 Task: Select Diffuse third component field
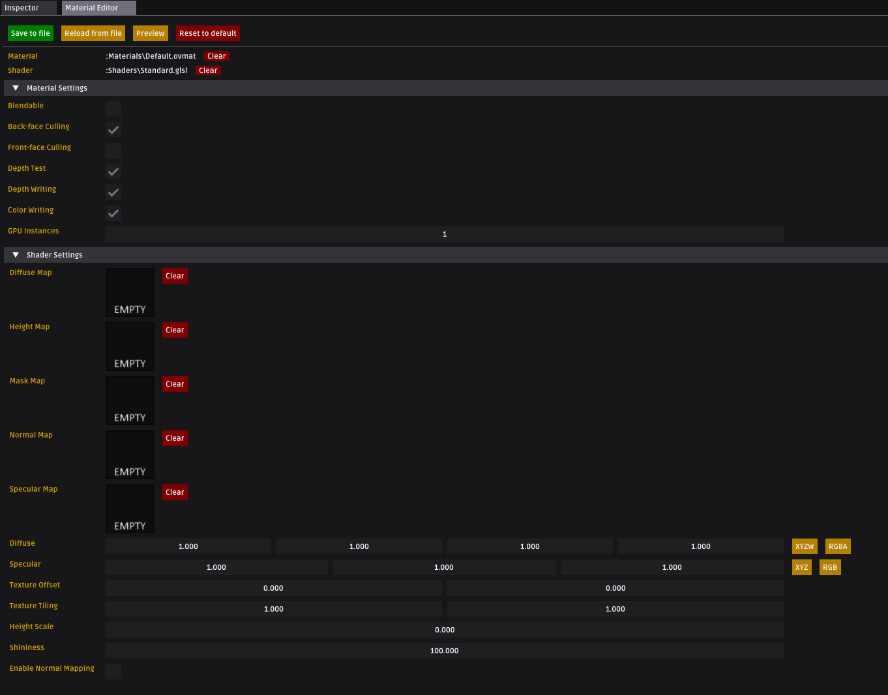(530, 546)
